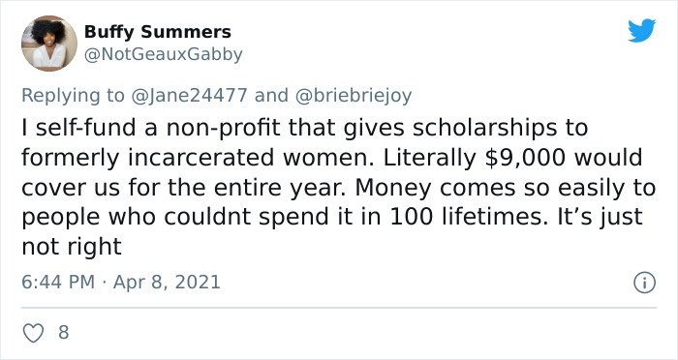Click the '$9,000' amount in the tweet
This screenshot has height=360, width=678.
point(525,158)
